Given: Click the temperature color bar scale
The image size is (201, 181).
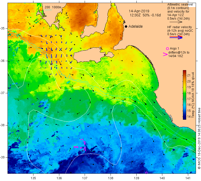Looking at the screenshot, I should 184,95.
